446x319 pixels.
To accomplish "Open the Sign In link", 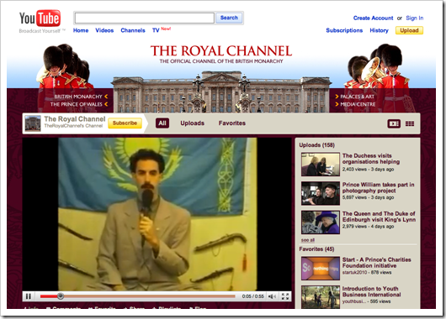I will pyautogui.click(x=414, y=18).
